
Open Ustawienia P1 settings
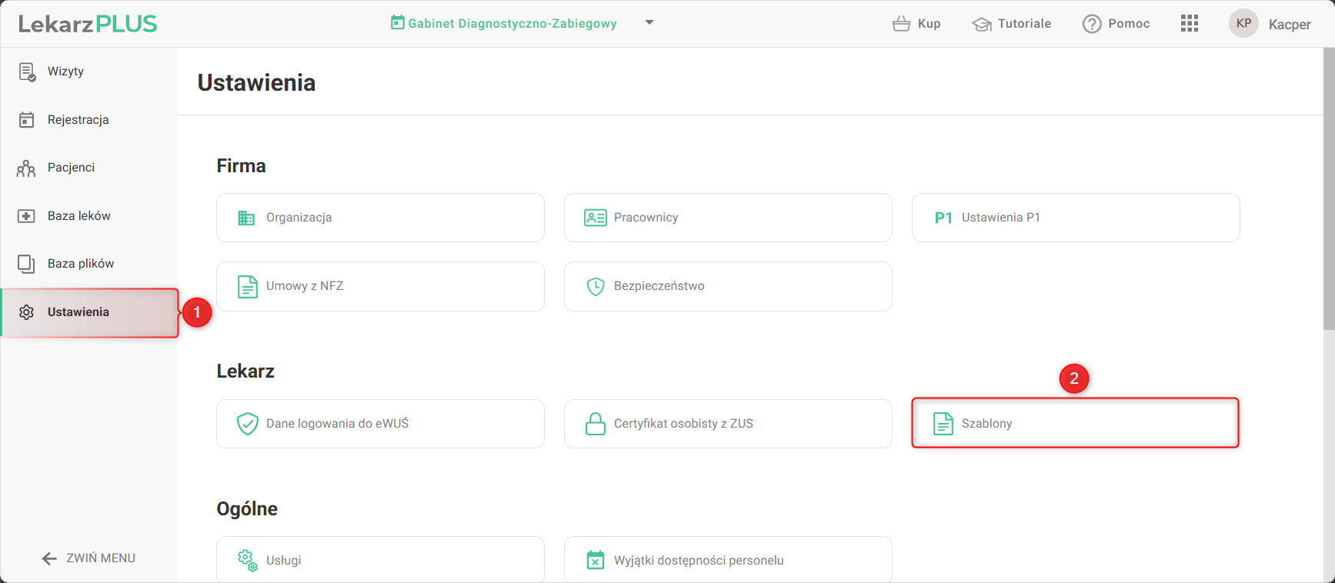(x=1075, y=218)
